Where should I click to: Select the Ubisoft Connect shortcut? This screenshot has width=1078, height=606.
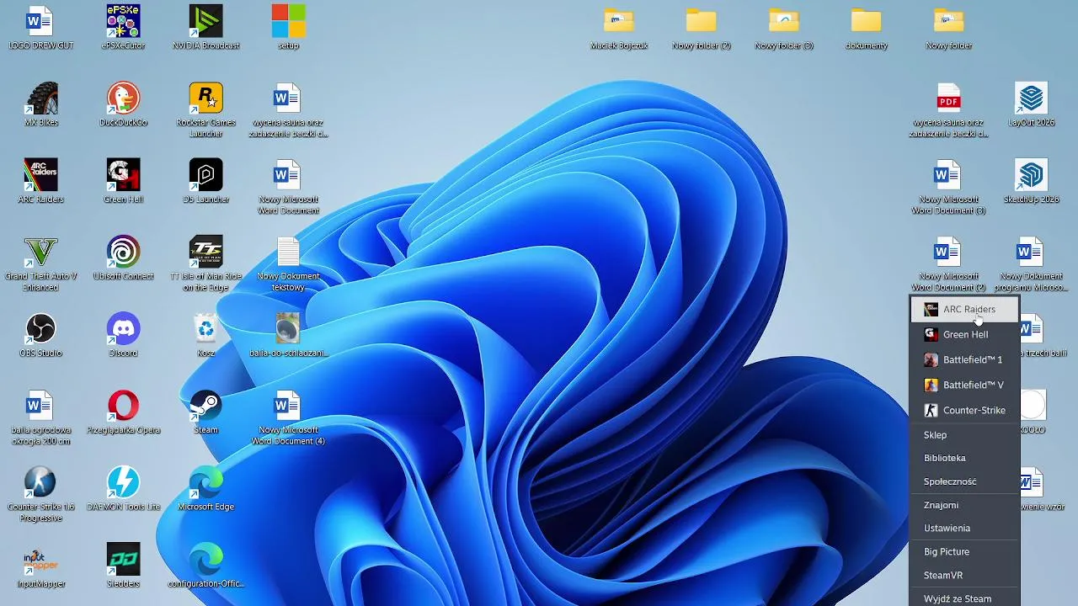(x=123, y=258)
